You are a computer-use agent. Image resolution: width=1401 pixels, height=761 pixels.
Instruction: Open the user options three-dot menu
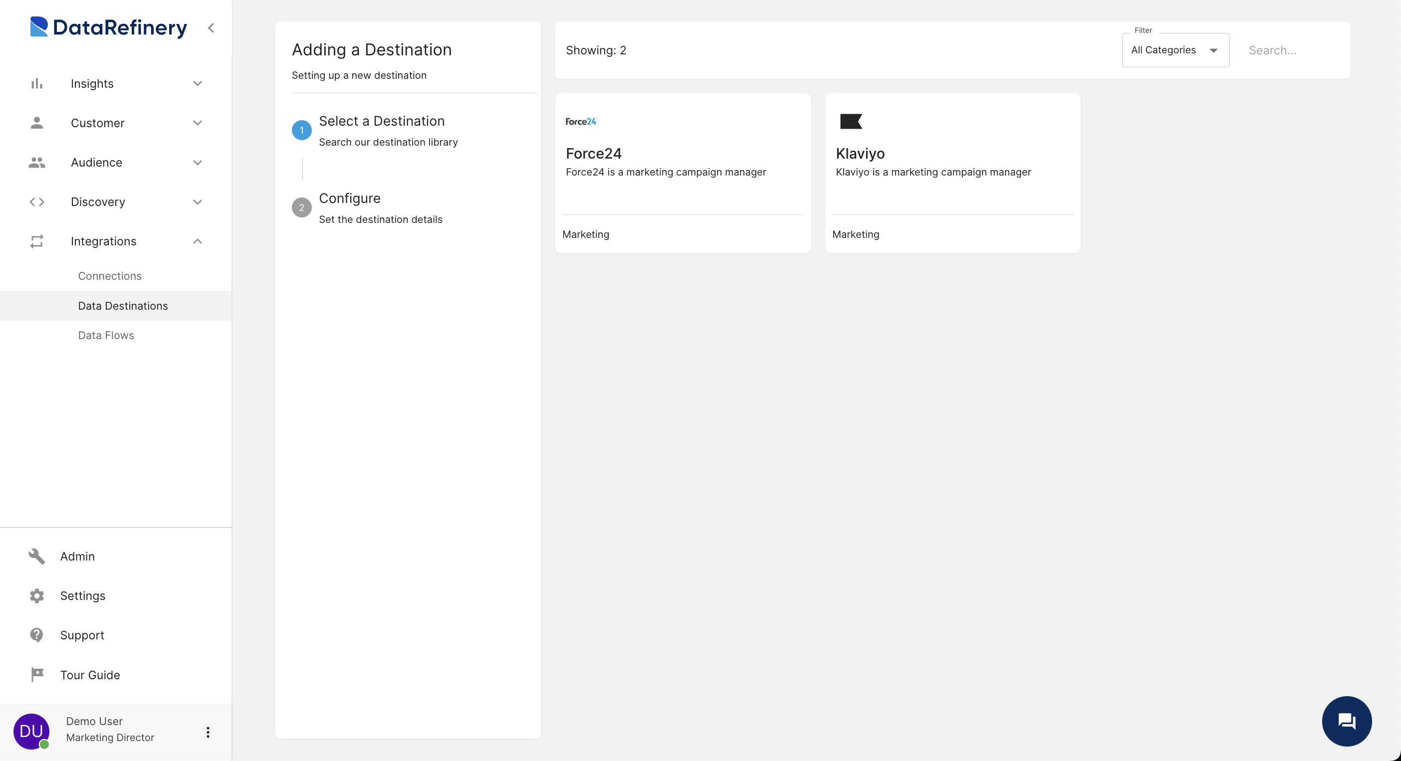click(x=208, y=732)
